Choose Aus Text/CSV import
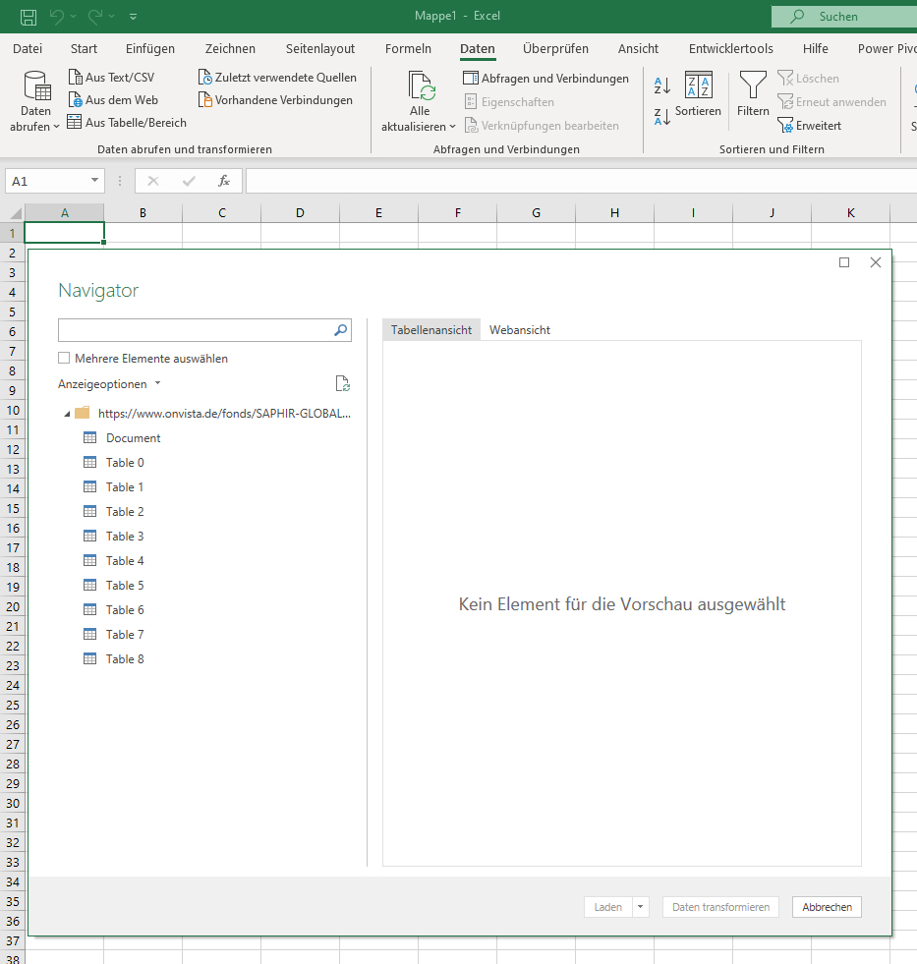This screenshot has height=964, width=917. (111, 78)
